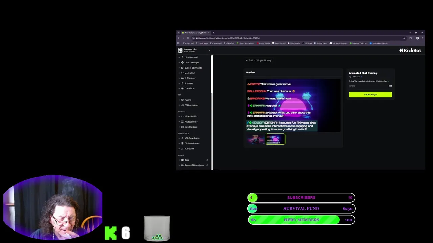Open the Widget Library sidebar entry
The width and height of the screenshot is (433, 243).
(191, 122)
